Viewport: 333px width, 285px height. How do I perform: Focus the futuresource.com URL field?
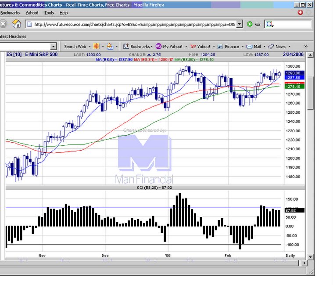tap(135, 24)
